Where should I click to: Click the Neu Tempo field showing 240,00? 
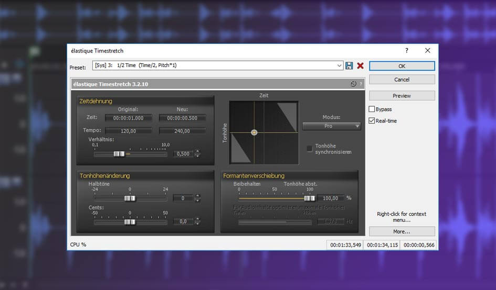click(182, 131)
